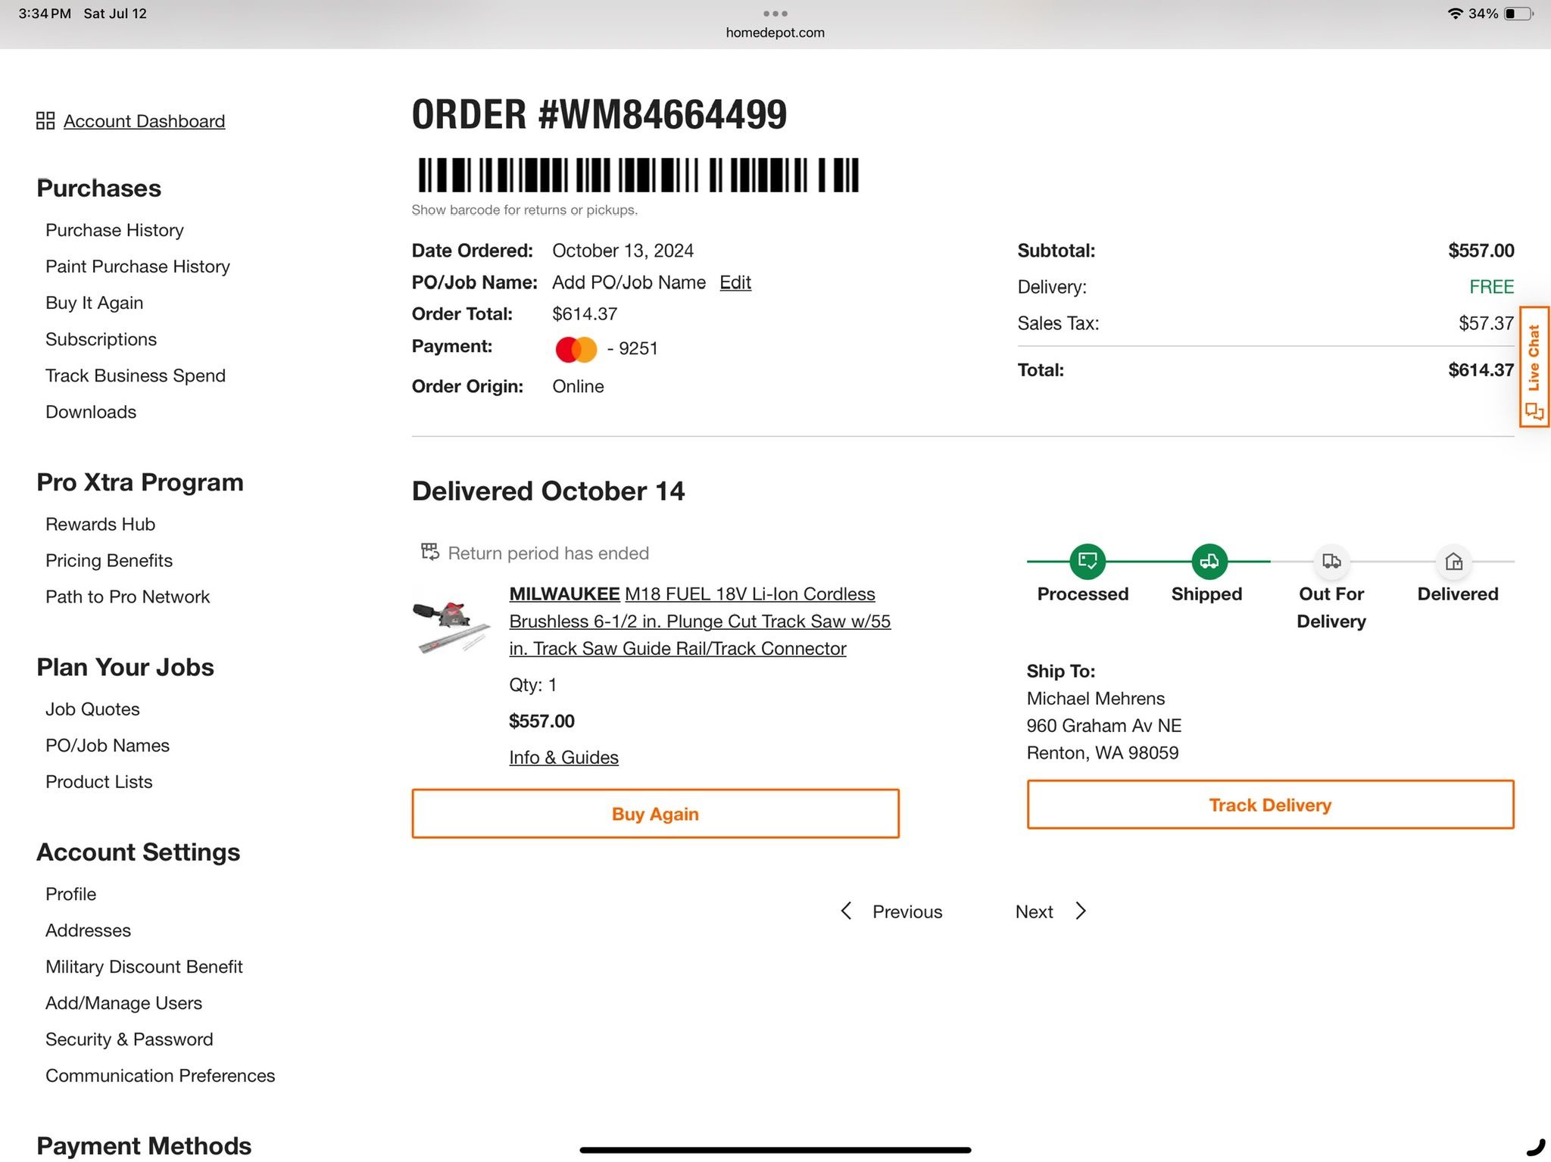Click the Delivered October 14 heading
Viewport: 1551px width, 1162px height.
[548, 491]
